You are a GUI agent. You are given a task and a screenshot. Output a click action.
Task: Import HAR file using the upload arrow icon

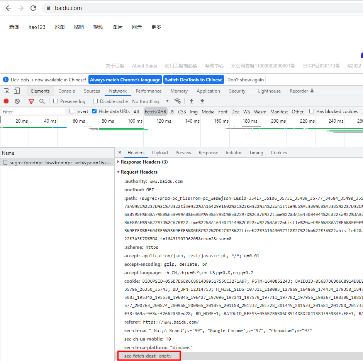coord(192,101)
